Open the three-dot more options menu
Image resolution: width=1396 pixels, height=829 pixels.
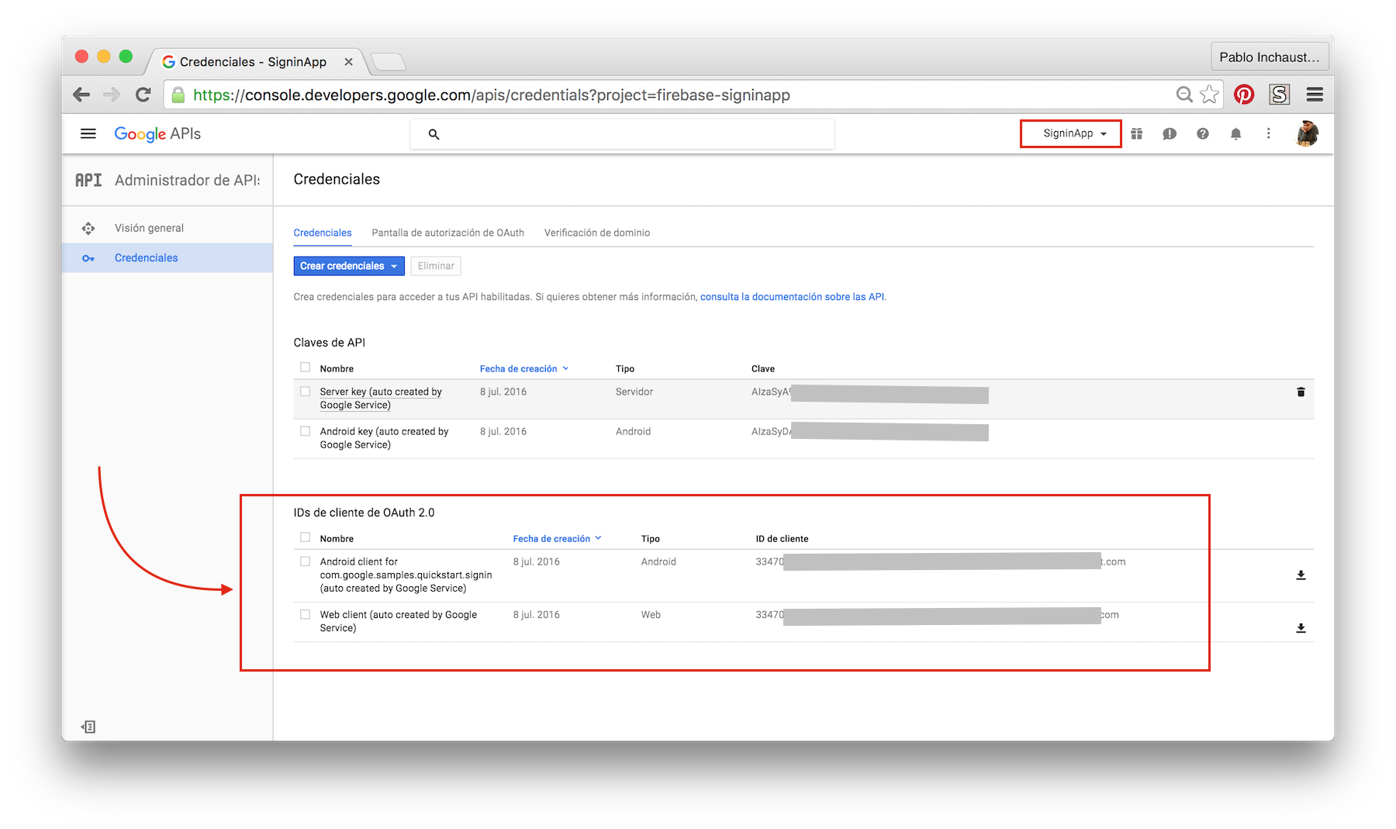(1269, 133)
